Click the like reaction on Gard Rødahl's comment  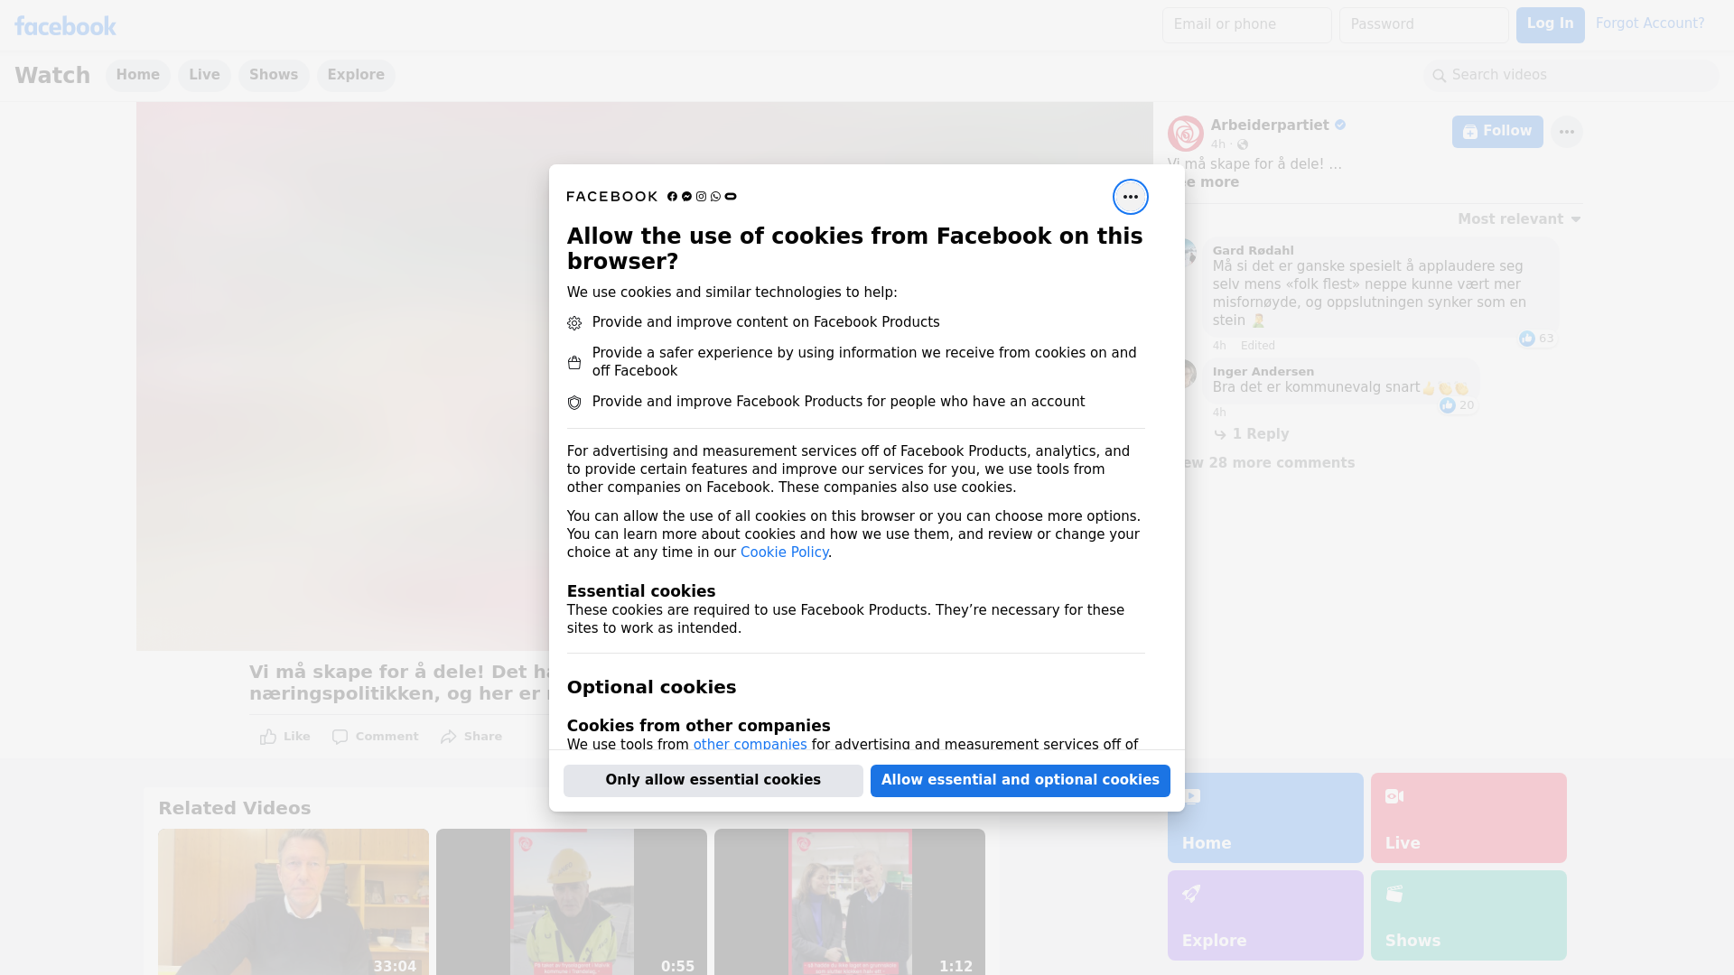[x=1527, y=339]
